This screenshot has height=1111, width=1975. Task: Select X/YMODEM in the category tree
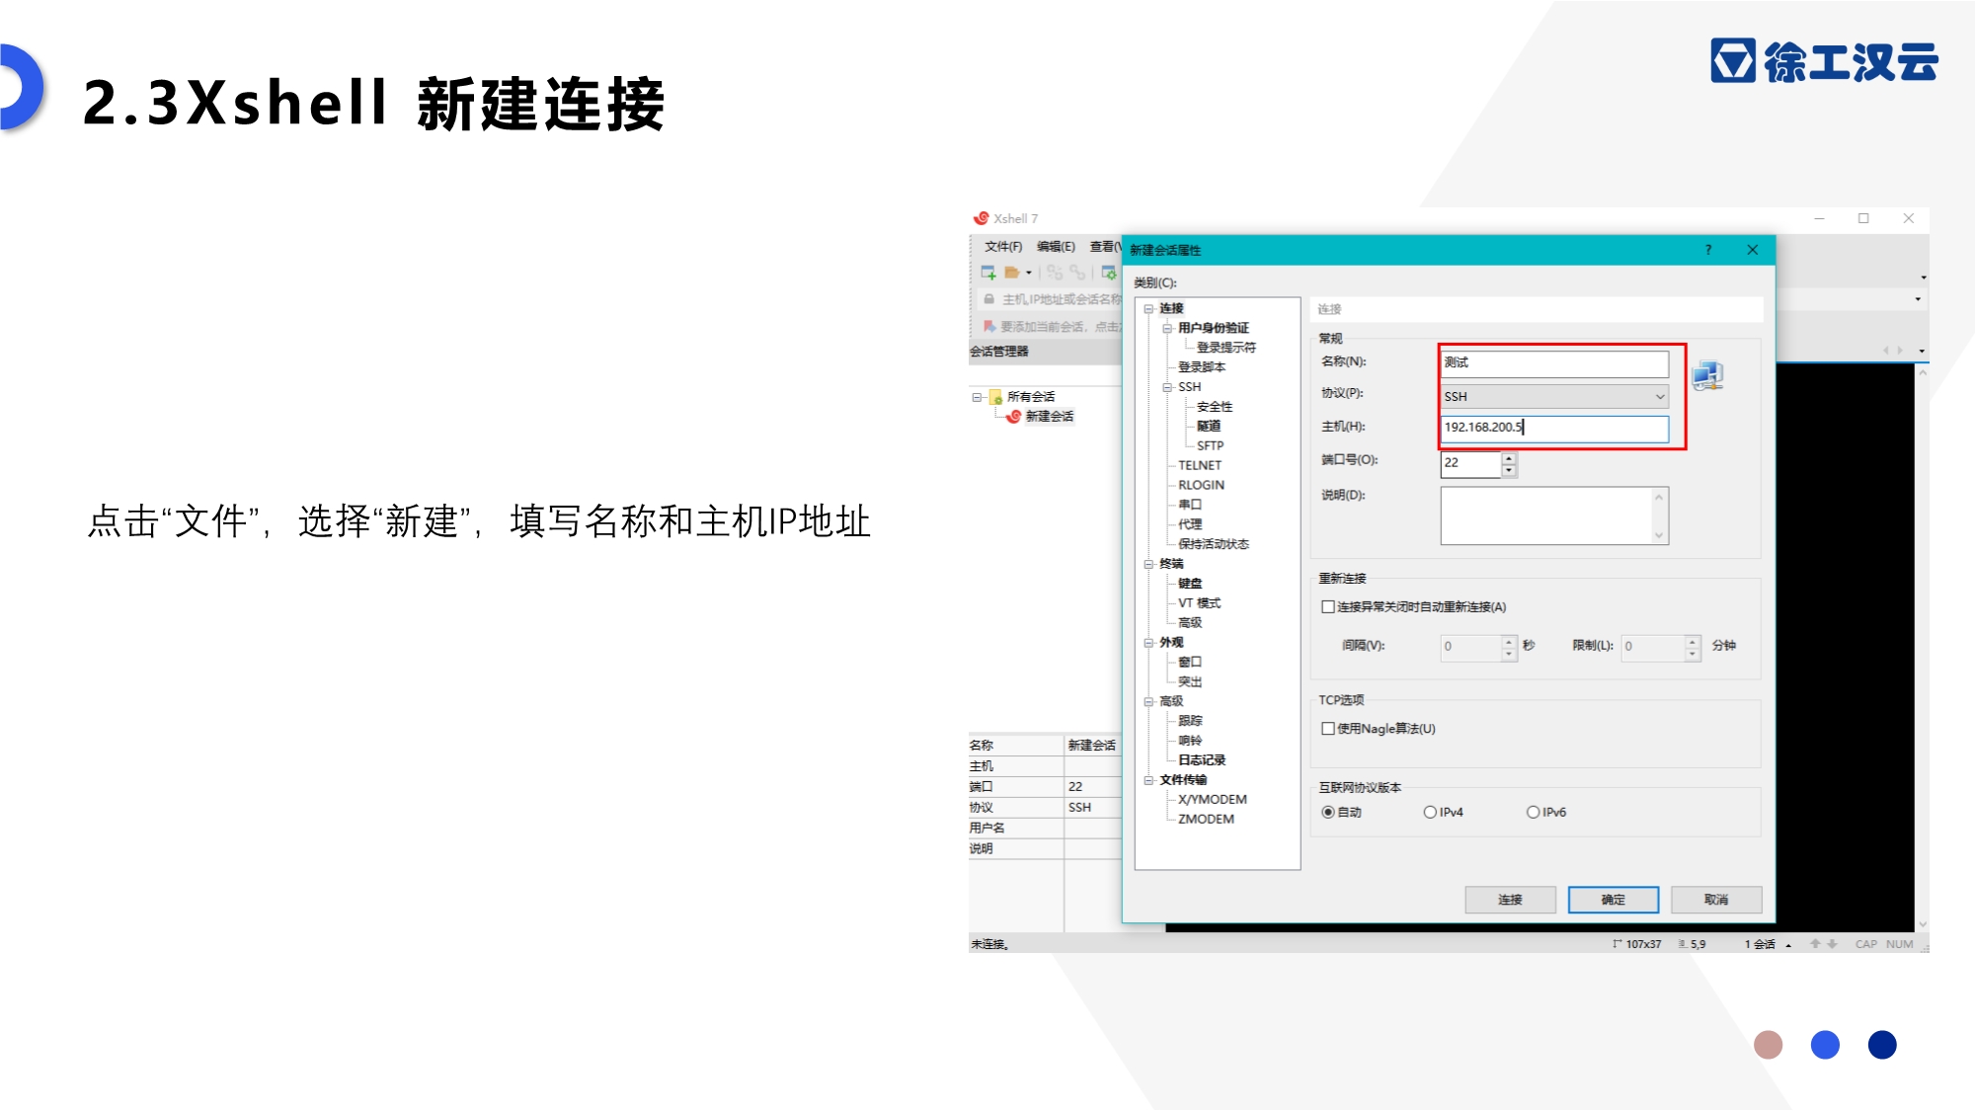1213,800
